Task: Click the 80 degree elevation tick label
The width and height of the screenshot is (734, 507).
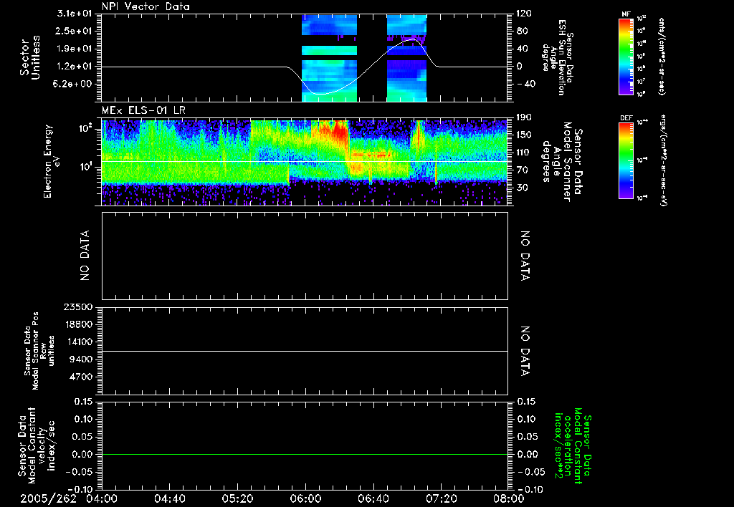Action: [522, 32]
